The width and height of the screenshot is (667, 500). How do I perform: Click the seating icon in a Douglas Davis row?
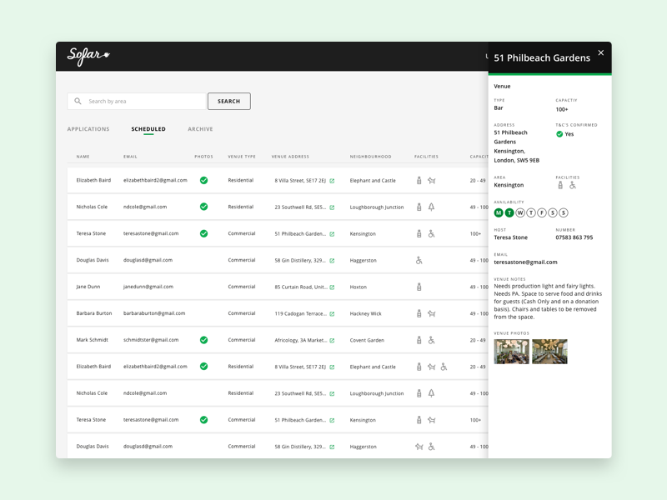pyautogui.click(x=419, y=447)
